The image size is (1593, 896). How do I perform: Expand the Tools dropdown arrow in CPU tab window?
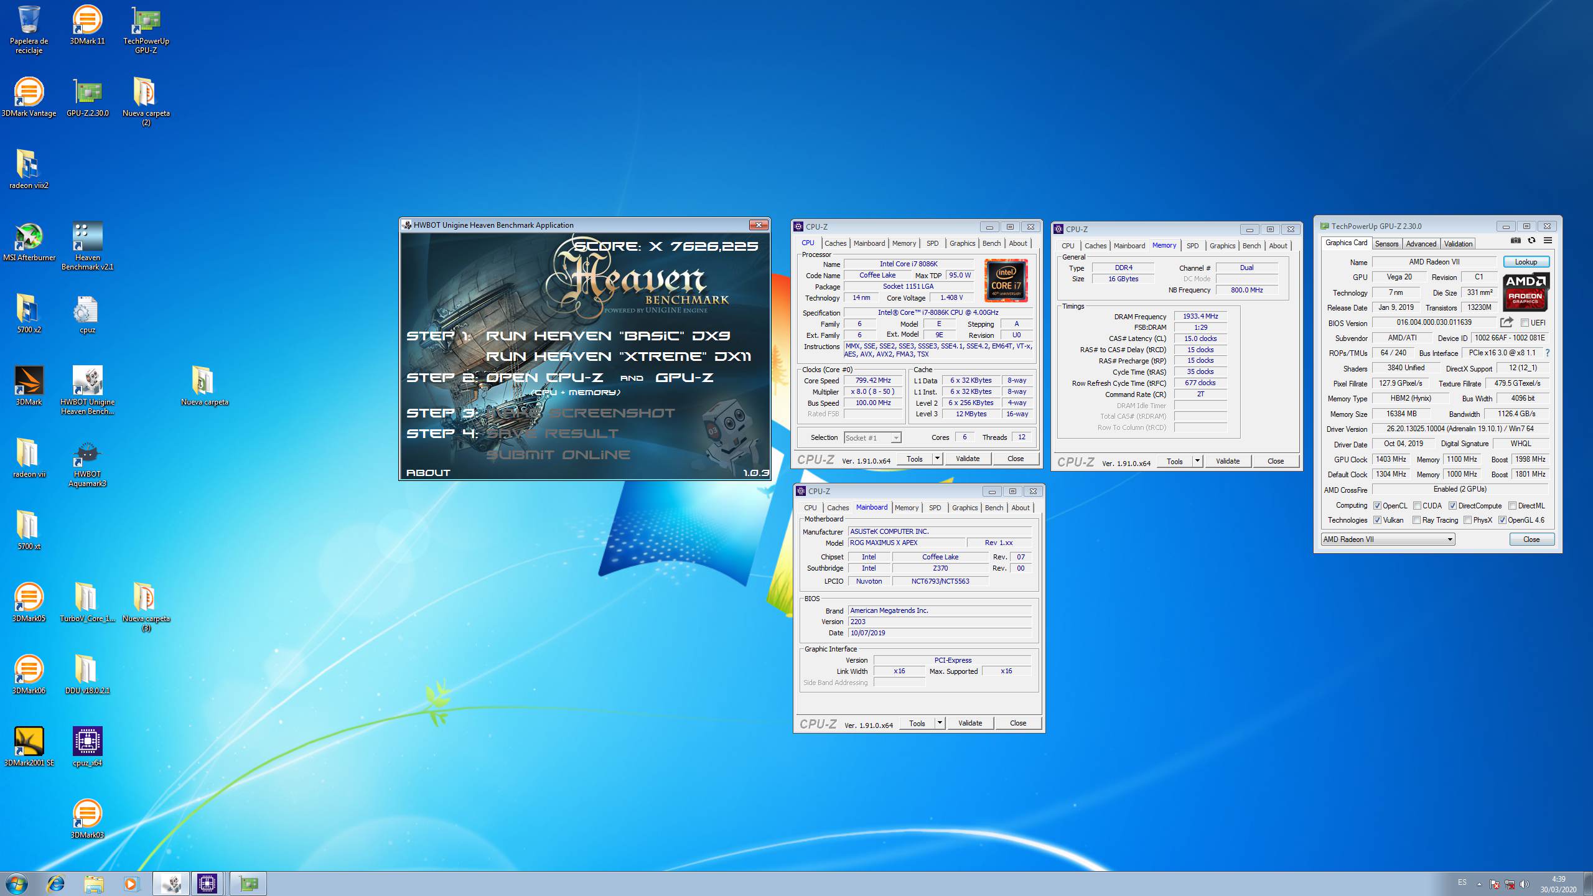click(x=937, y=459)
